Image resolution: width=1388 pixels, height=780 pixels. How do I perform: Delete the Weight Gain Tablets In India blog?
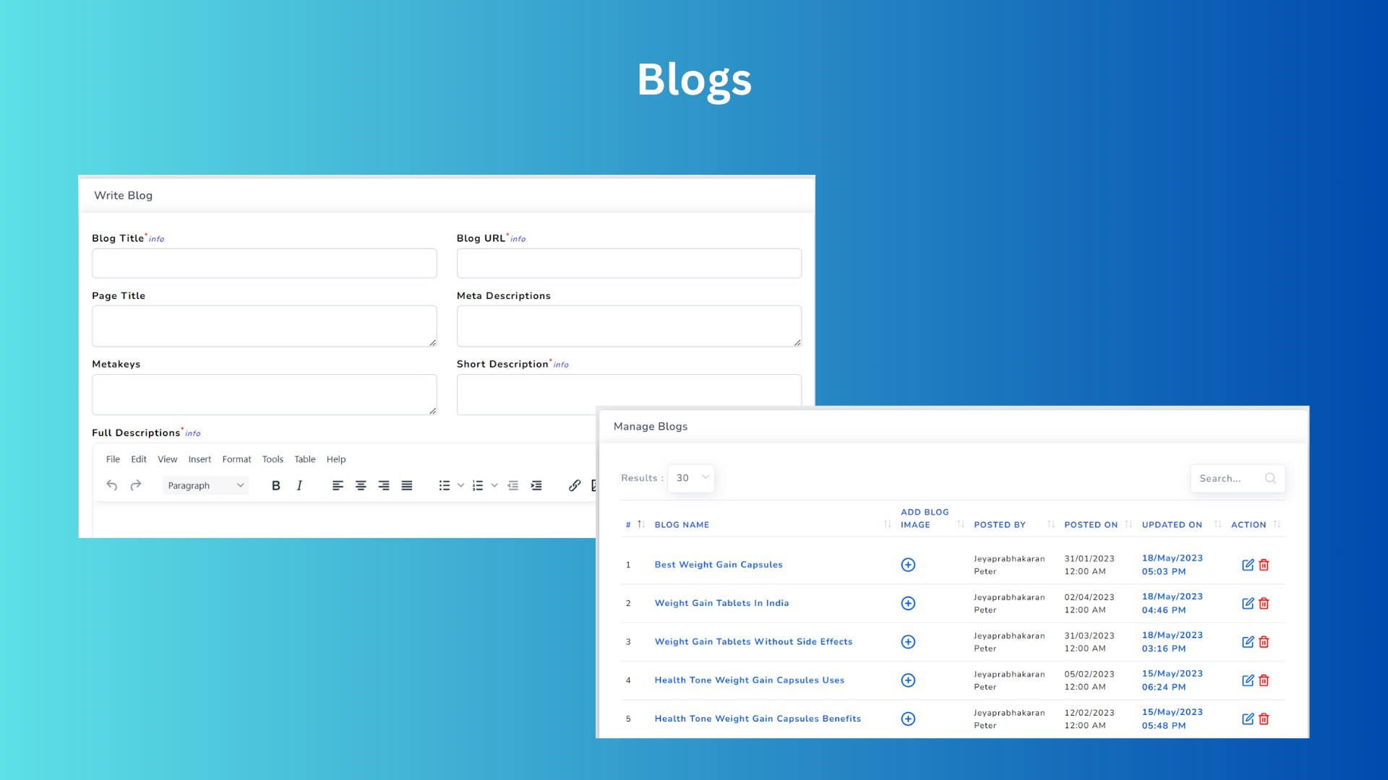pos(1264,603)
